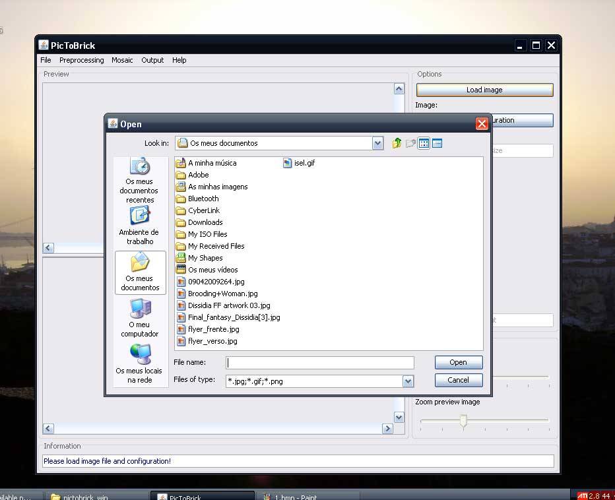615x500 pixels.
Task: Click the Zoom preview image slider handle
Action: point(463,421)
